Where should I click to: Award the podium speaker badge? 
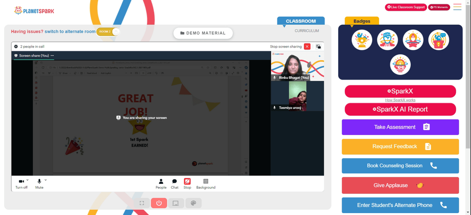[x=439, y=40]
